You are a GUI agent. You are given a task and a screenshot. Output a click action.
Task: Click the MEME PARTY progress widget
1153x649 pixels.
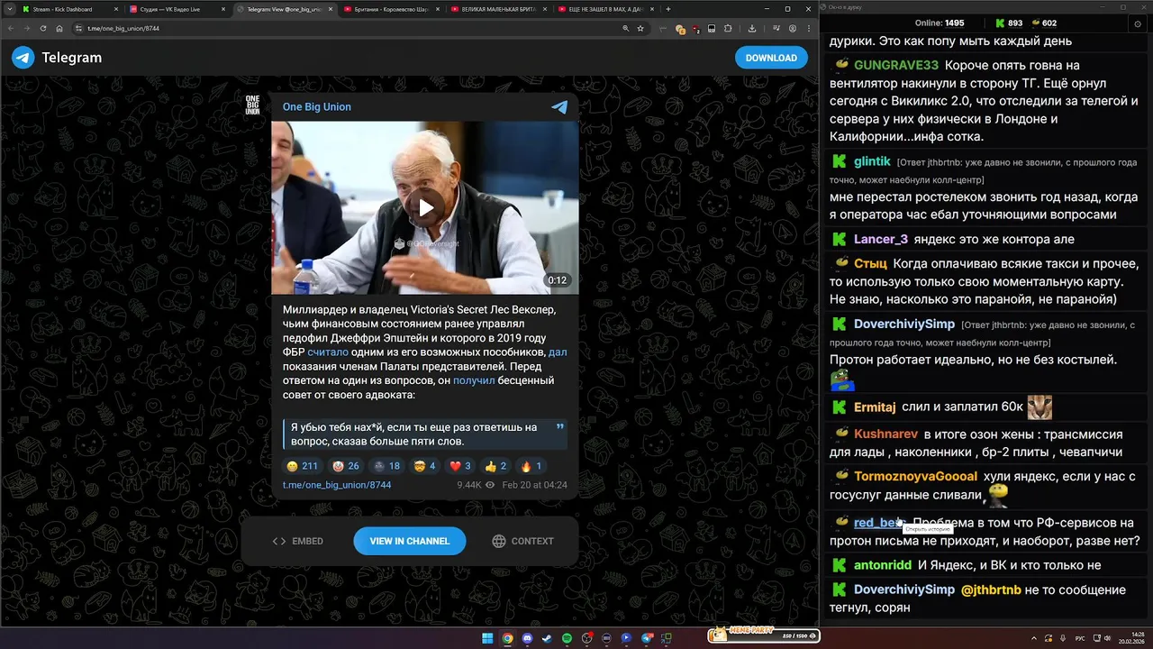click(x=764, y=635)
